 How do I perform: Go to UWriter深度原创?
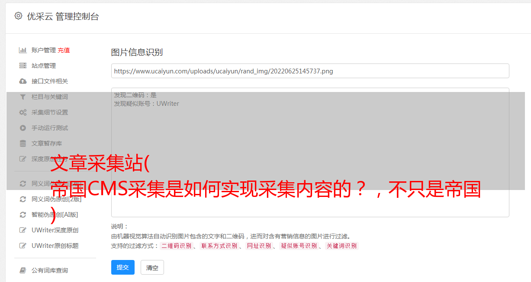[55, 230]
